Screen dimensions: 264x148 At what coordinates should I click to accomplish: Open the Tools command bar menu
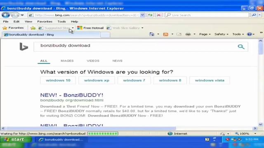(x=238, y=34)
